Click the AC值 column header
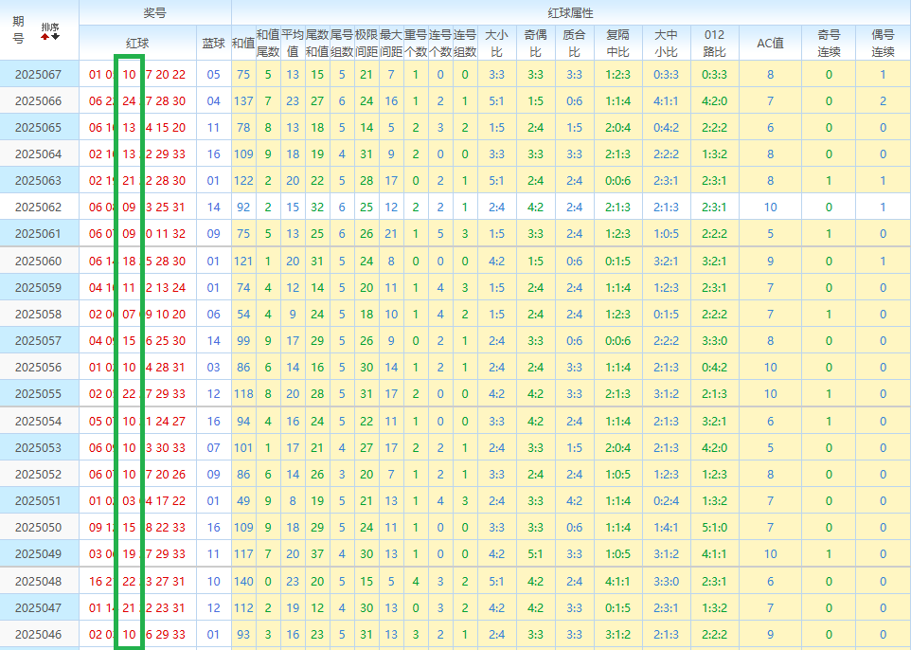Image resolution: width=911 pixels, height=650 pixels. [x=770, y=44]
